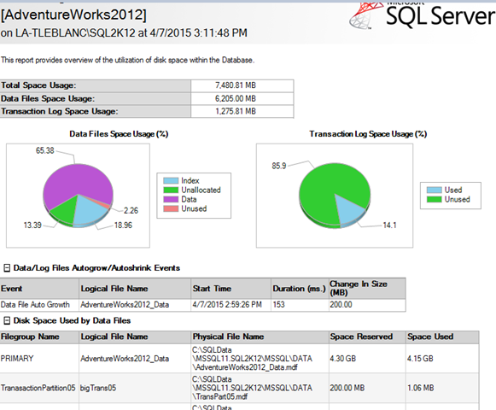Click Used swatch in transaction log legend
Viewport: 496px width, 410px height.
[434, 190]
